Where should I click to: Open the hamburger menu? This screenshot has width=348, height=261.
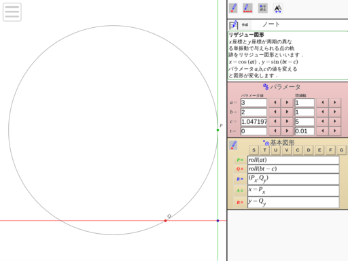(12, 12)
